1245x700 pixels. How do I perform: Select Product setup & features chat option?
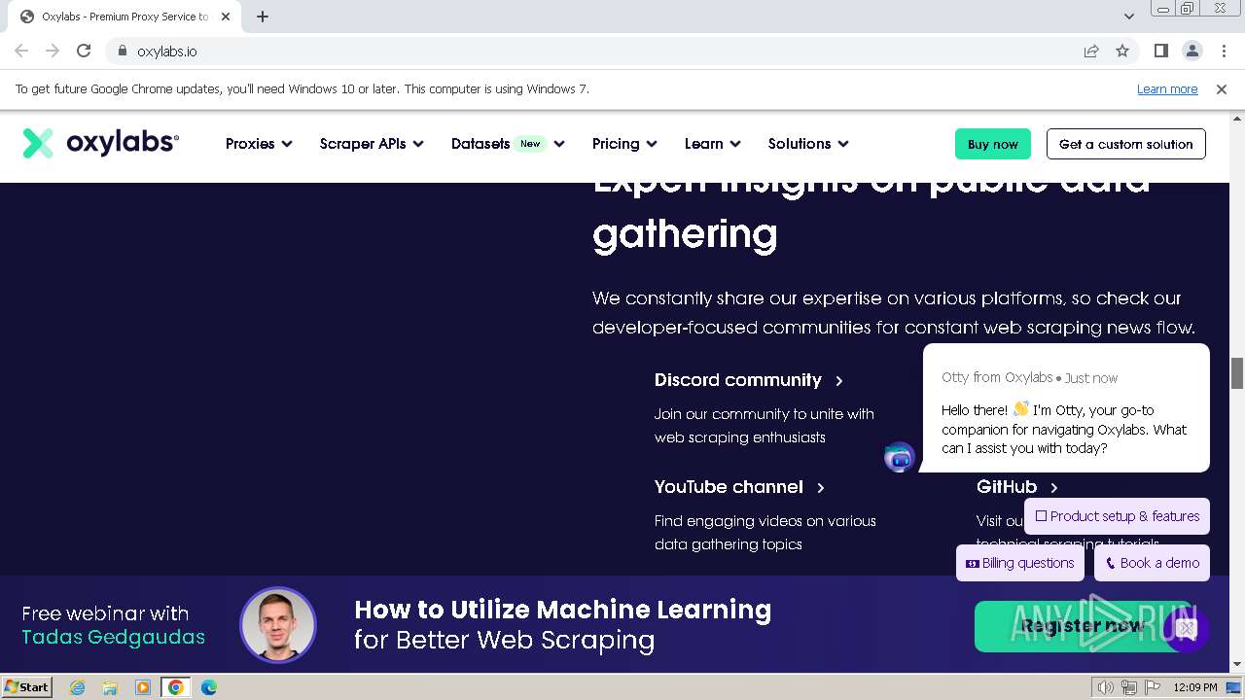click(x=1117, y=516)
